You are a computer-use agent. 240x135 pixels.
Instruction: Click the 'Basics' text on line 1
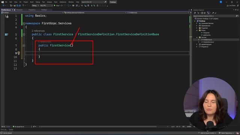tap(40, 16)
